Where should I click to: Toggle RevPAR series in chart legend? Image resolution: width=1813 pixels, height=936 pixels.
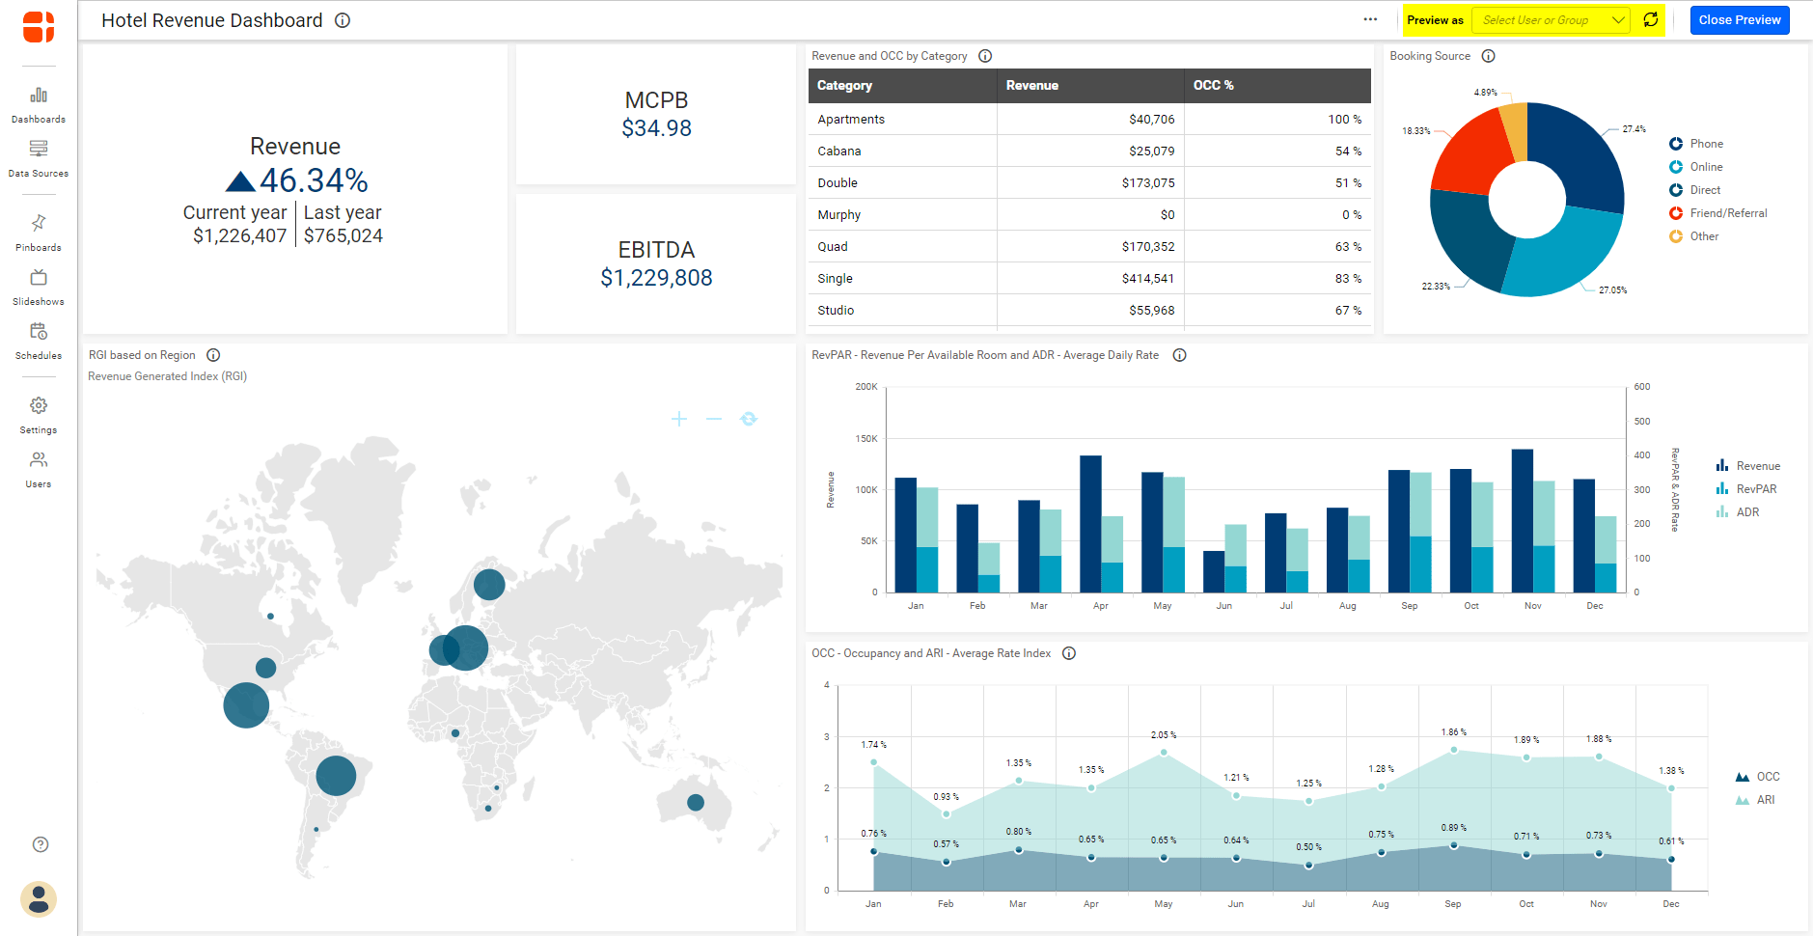1755,489
